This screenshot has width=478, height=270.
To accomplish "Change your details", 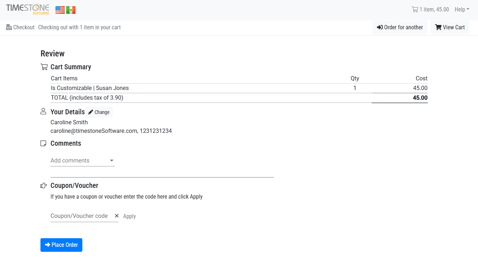I will [99, 112].
